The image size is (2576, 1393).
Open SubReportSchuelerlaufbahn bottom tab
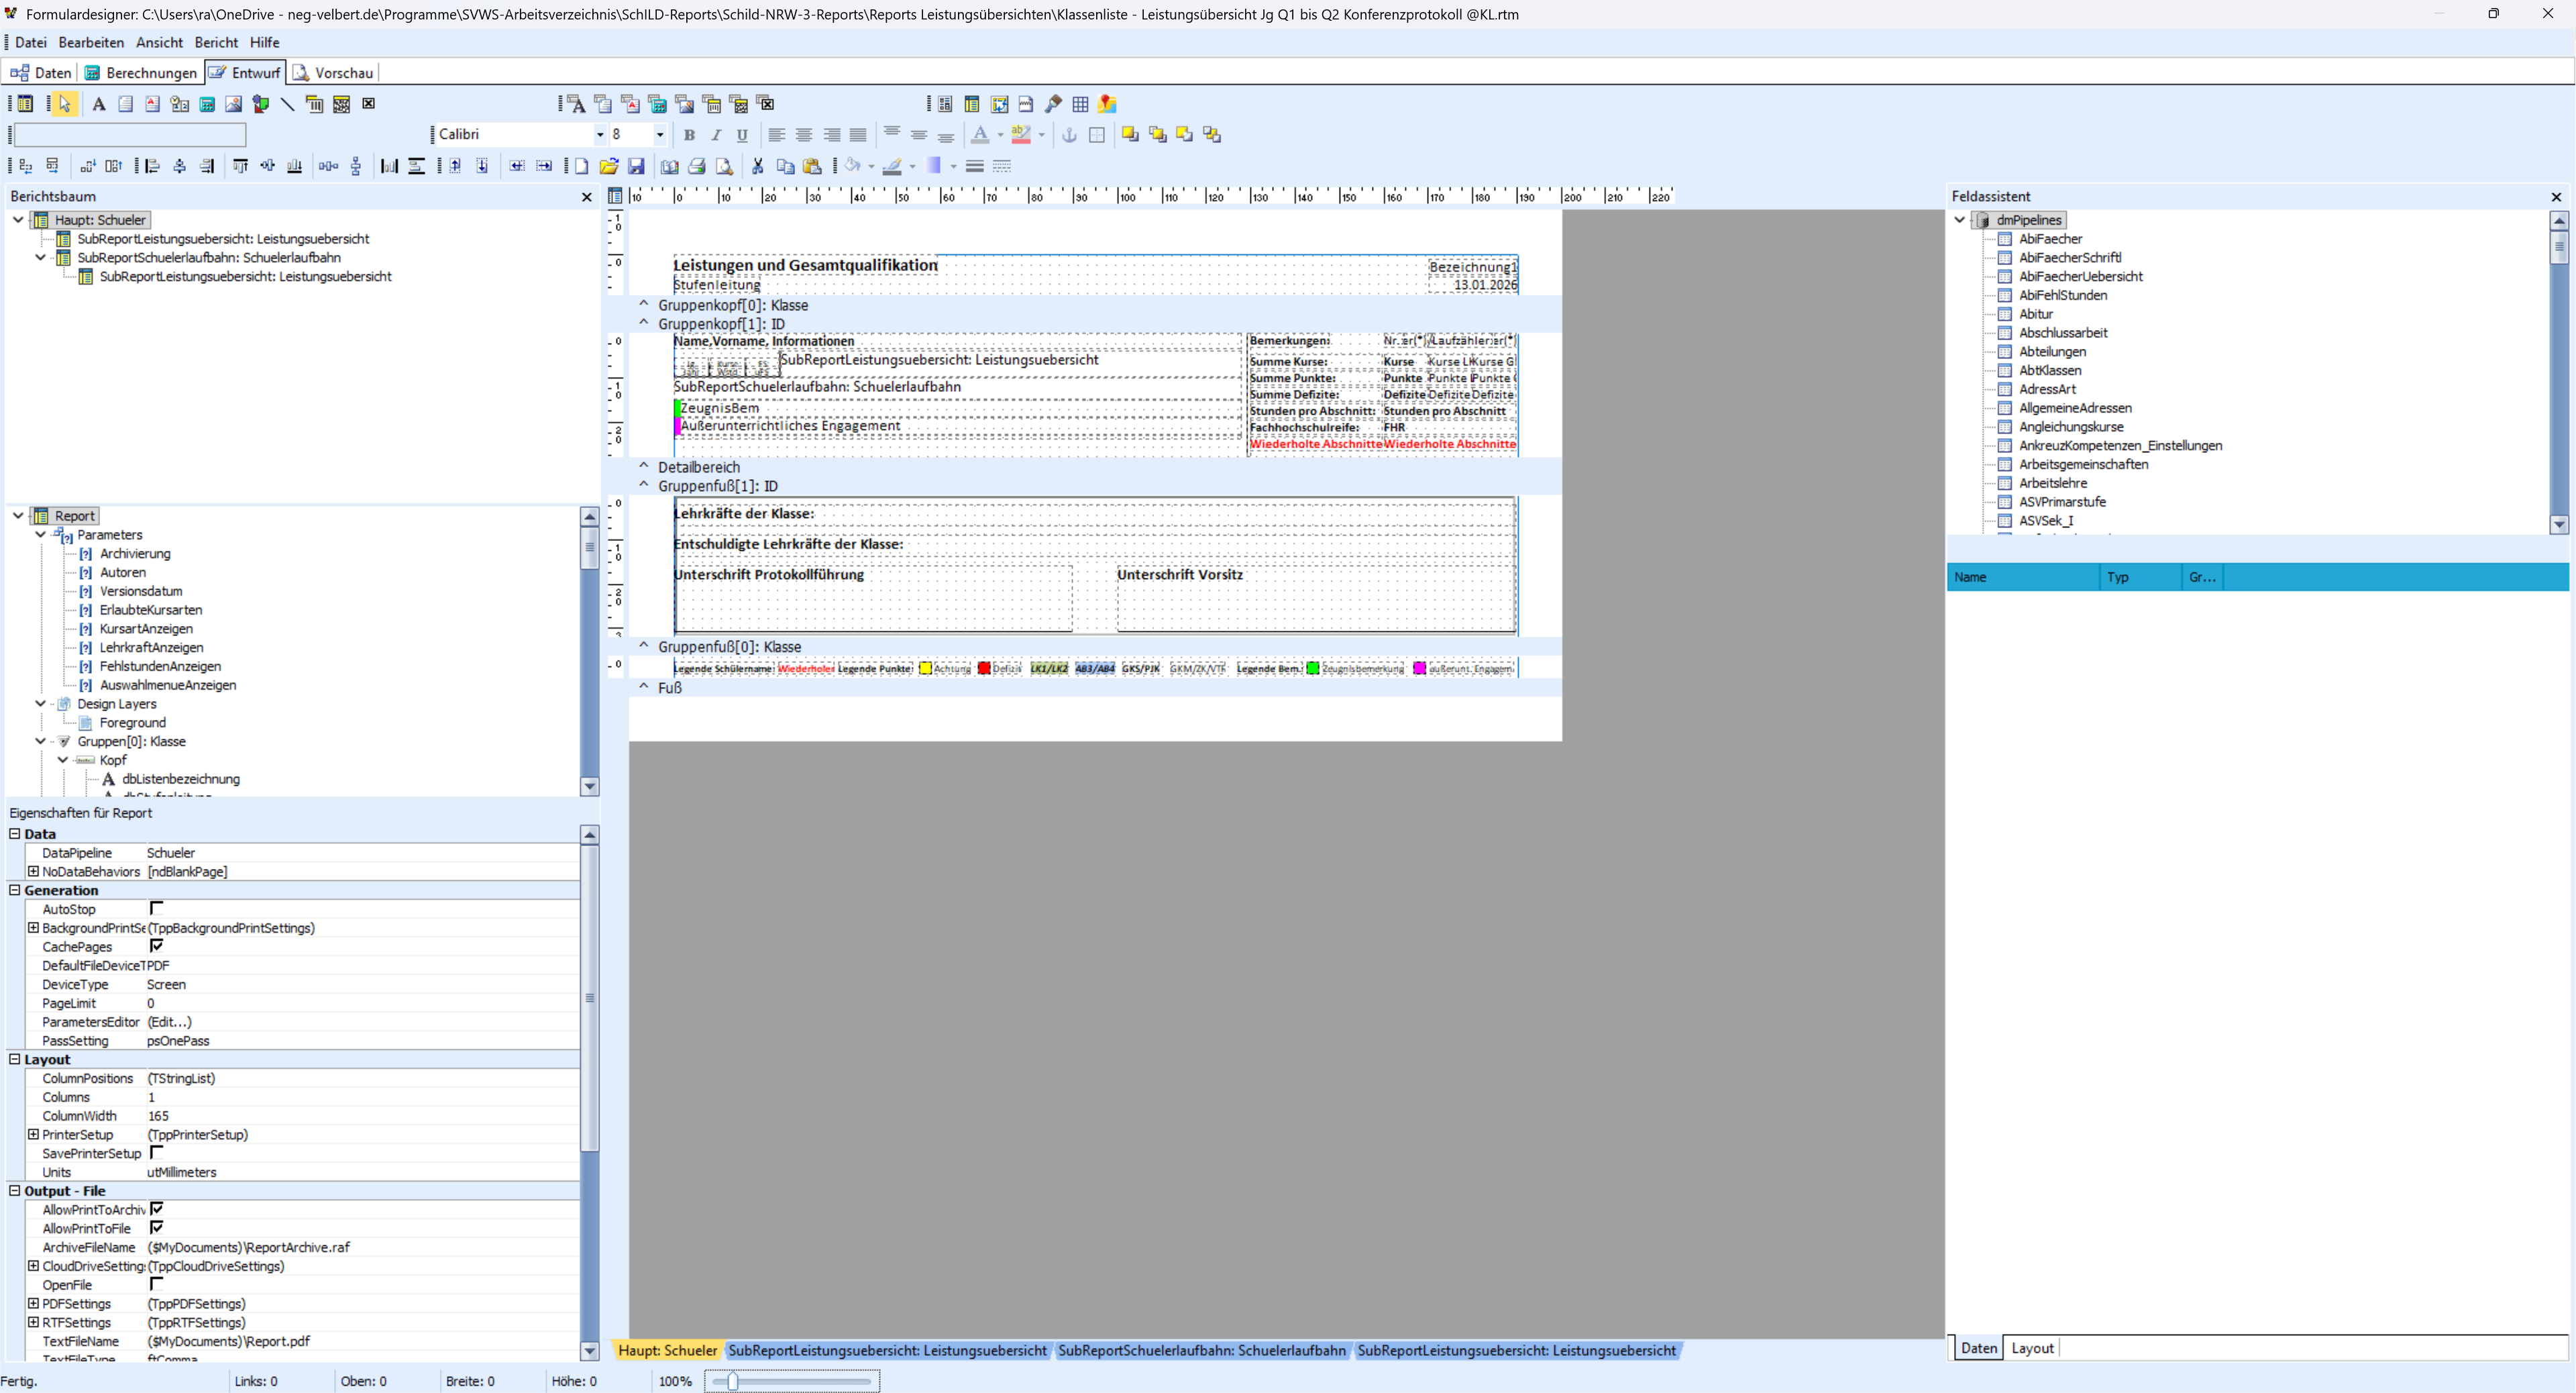(1202, 1350)
